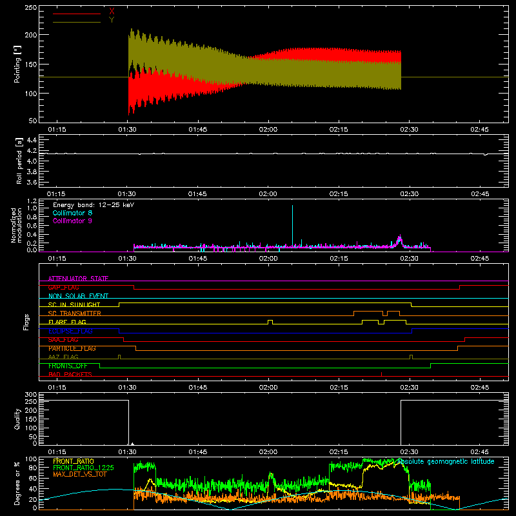This screenshot has height=516, width=516.
Task: Click the tall cyan Collimator 8 spike
Action: [292, 225]
